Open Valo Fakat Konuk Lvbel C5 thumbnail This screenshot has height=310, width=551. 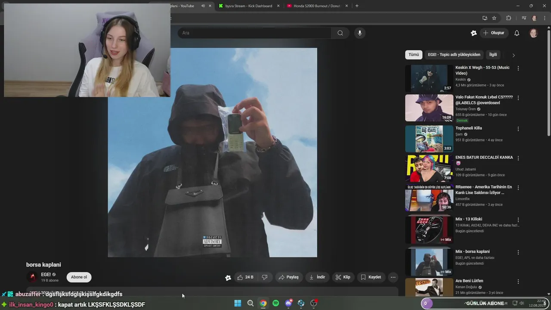click(x=429, y=108)
